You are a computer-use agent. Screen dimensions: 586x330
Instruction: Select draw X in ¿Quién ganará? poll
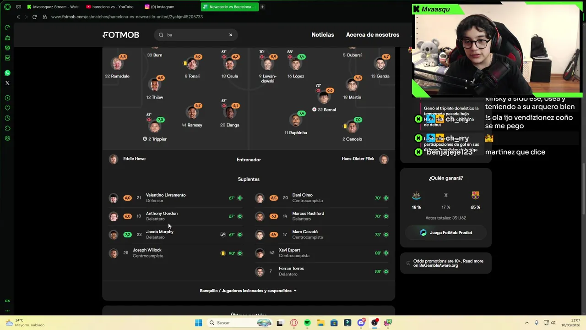point(446,195)
